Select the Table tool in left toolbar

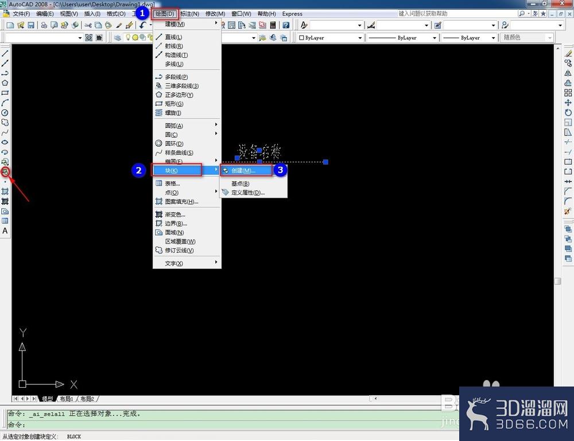pos(5,221)
